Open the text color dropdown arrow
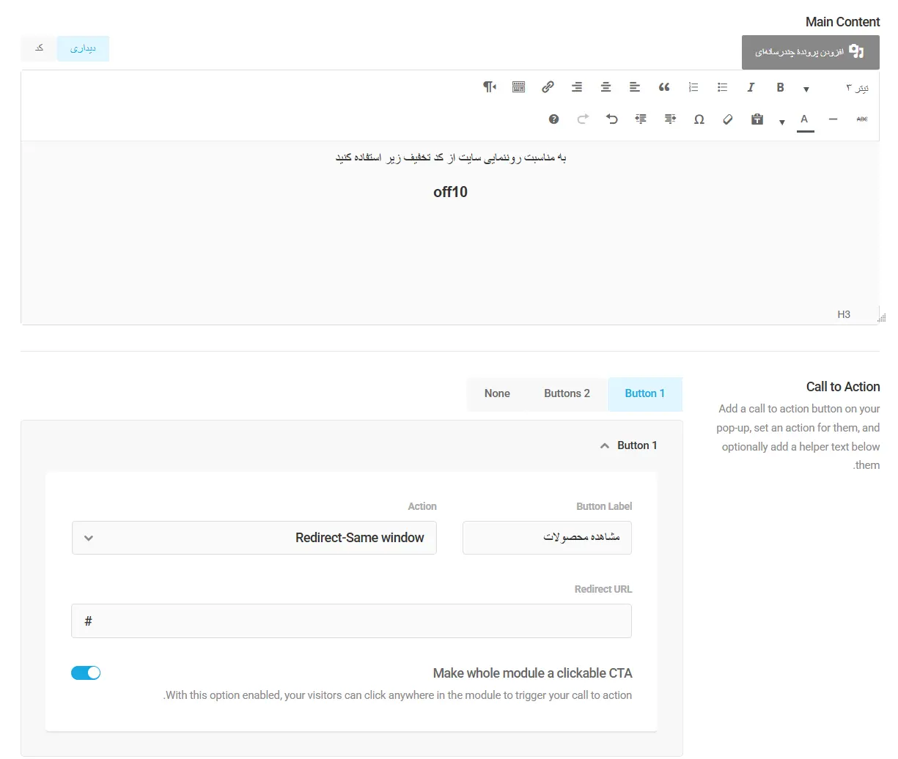This screenshot has height=759, width=898. pos(782,122)
